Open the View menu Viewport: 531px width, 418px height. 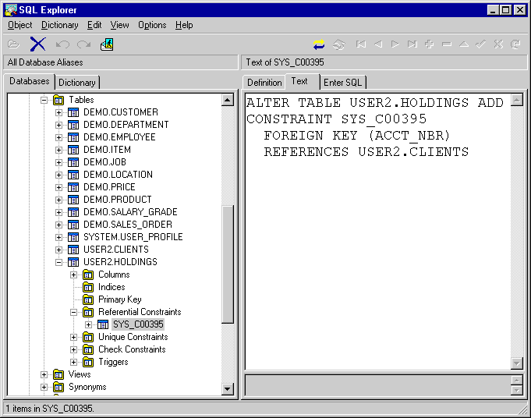pyautogui.click(x=119, y=25)
